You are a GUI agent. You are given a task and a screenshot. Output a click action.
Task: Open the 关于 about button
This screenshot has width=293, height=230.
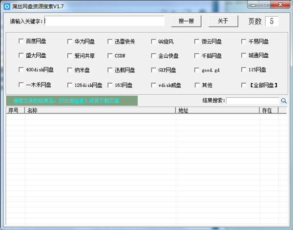[x=223, y=21]
